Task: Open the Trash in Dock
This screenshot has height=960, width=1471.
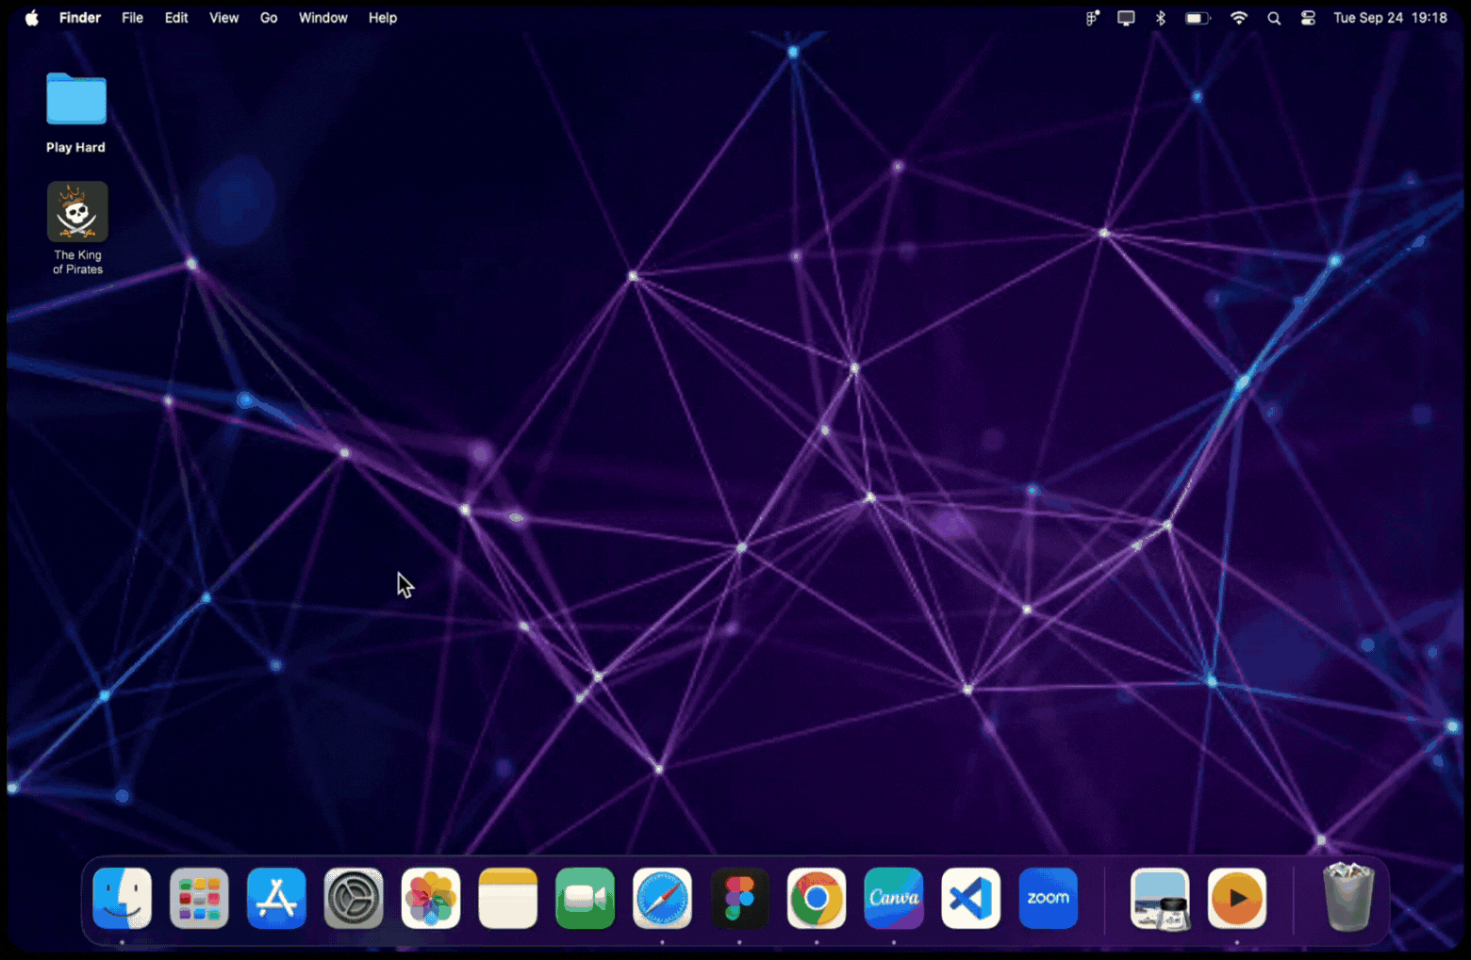Action: (1347, 898)
